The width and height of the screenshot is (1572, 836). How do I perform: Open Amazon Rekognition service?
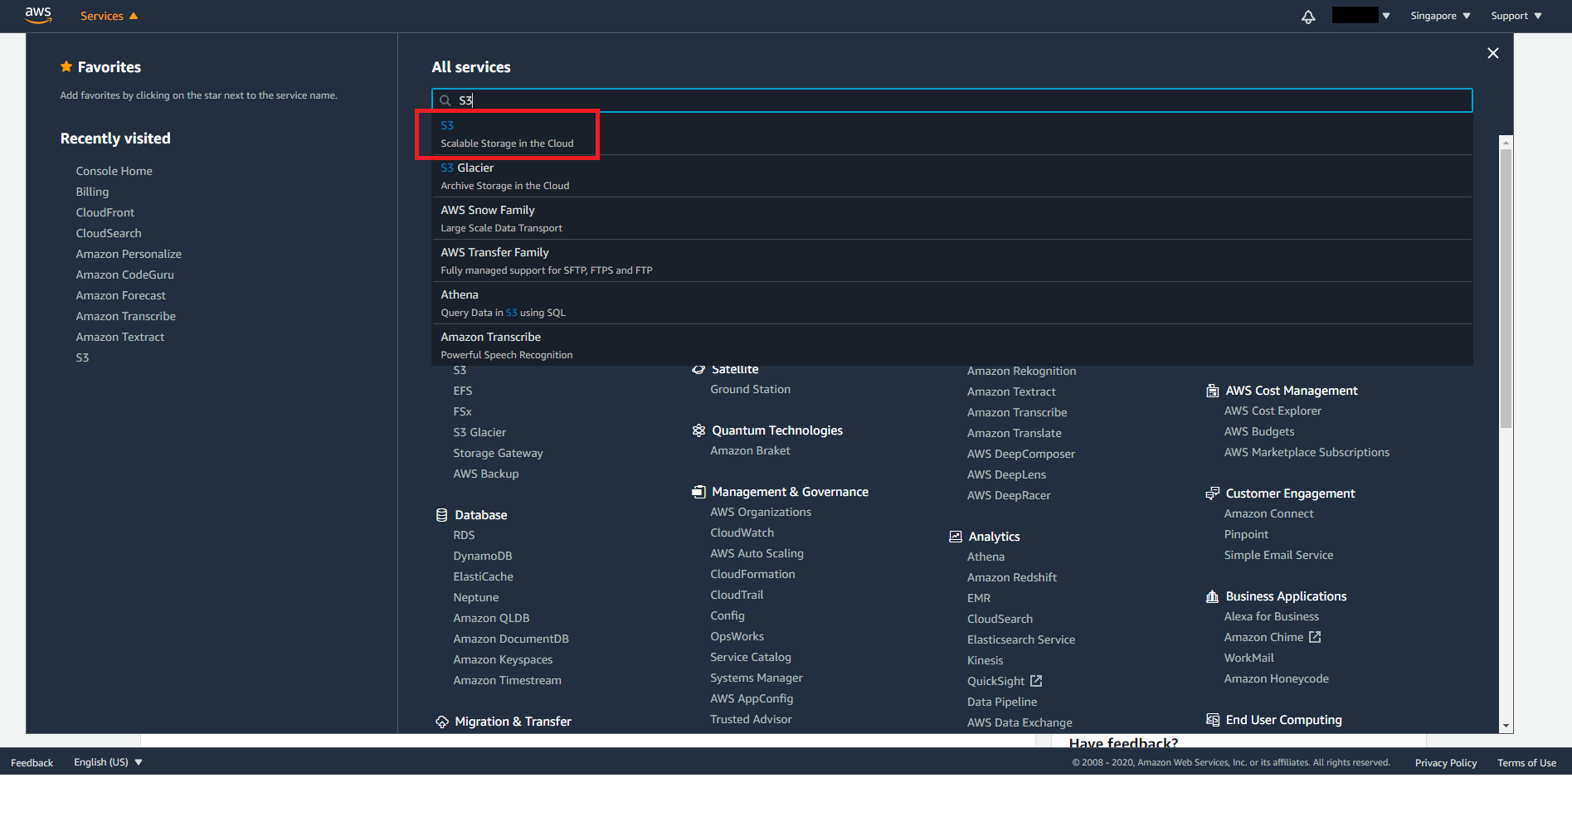pos(1021,371)
